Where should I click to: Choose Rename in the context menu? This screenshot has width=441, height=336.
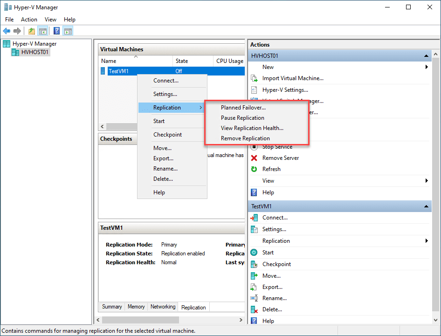click(172, 169)
